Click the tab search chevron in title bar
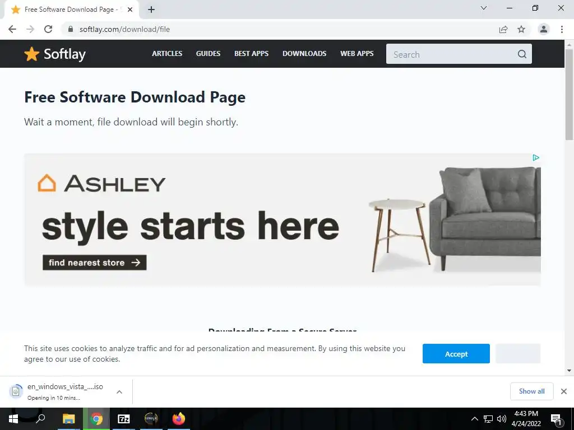 point(484,8)
